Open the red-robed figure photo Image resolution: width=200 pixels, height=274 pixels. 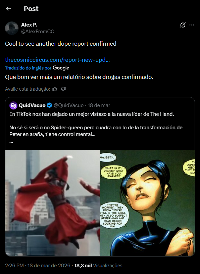[52, 203]
